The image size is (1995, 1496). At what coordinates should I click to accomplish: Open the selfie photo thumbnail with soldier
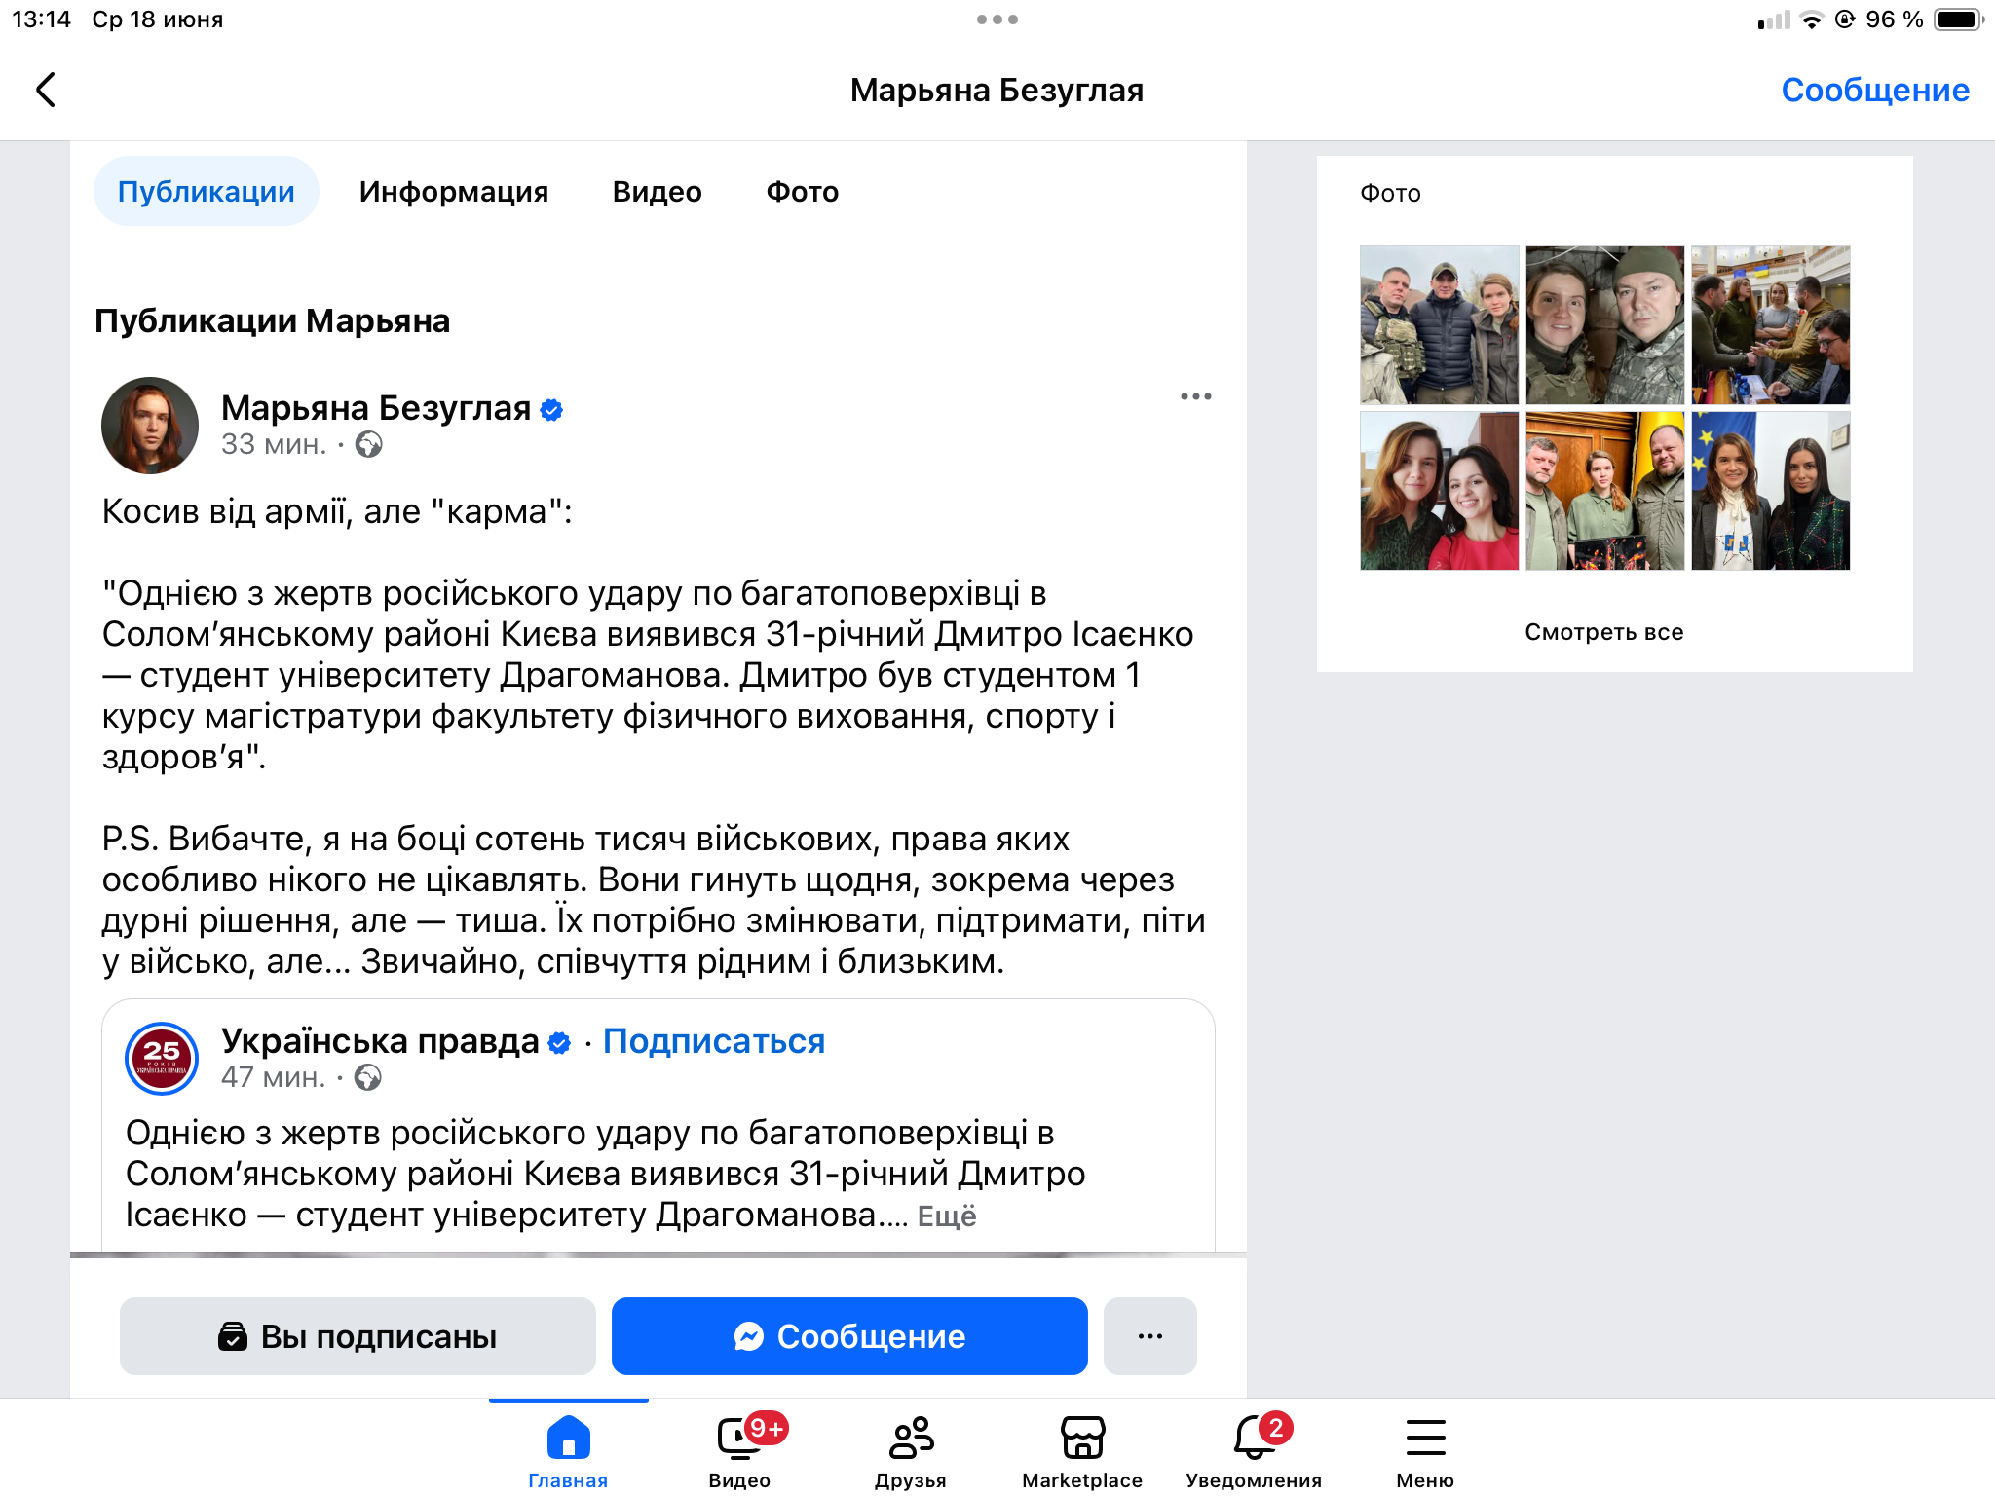[x=1604, y=325]
